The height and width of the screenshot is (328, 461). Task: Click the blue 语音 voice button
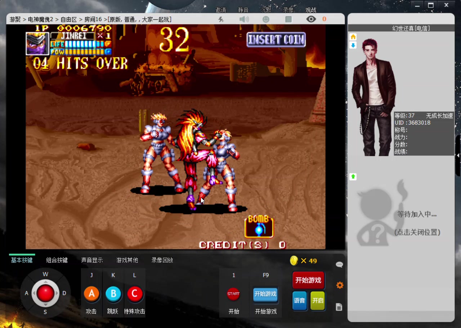[x=300, y=301]
